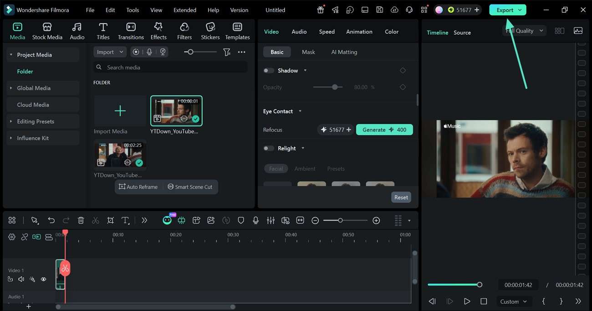Toggle Video 1 track visibility eye
Viewport: 592px width, 311px height.
click(44, 279)
